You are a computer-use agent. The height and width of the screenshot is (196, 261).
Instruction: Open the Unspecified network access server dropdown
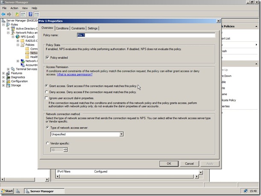[87, 134]
